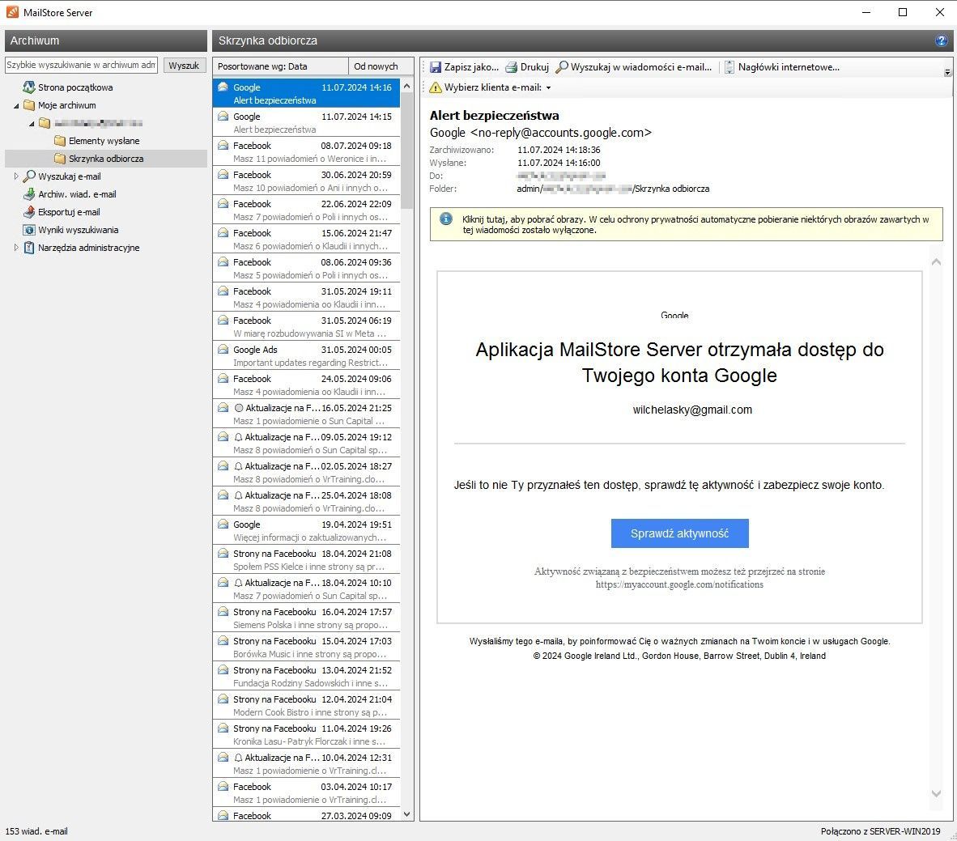This screenshot has width=957, height=841.
Task: Click the quick archive search input field
Action: pyautogui.click(x=81, y=65)
